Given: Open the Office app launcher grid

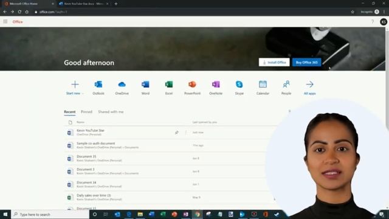Looking at the screenshot, I should (x=5, y=22).
